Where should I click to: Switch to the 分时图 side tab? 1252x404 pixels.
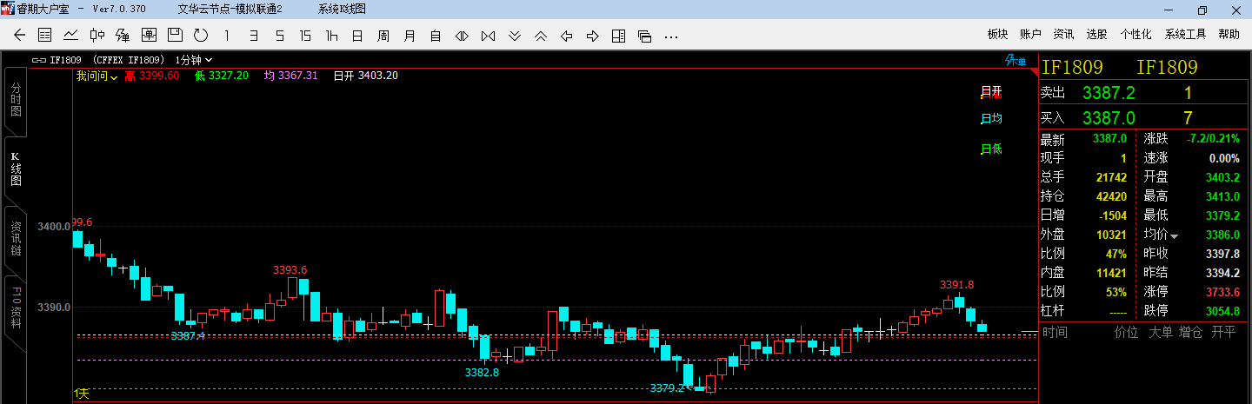[x=16, y=99]
